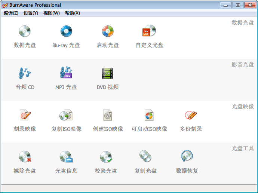Select the Blu-ray 光盘 blue disc icon

pos(66,31)
